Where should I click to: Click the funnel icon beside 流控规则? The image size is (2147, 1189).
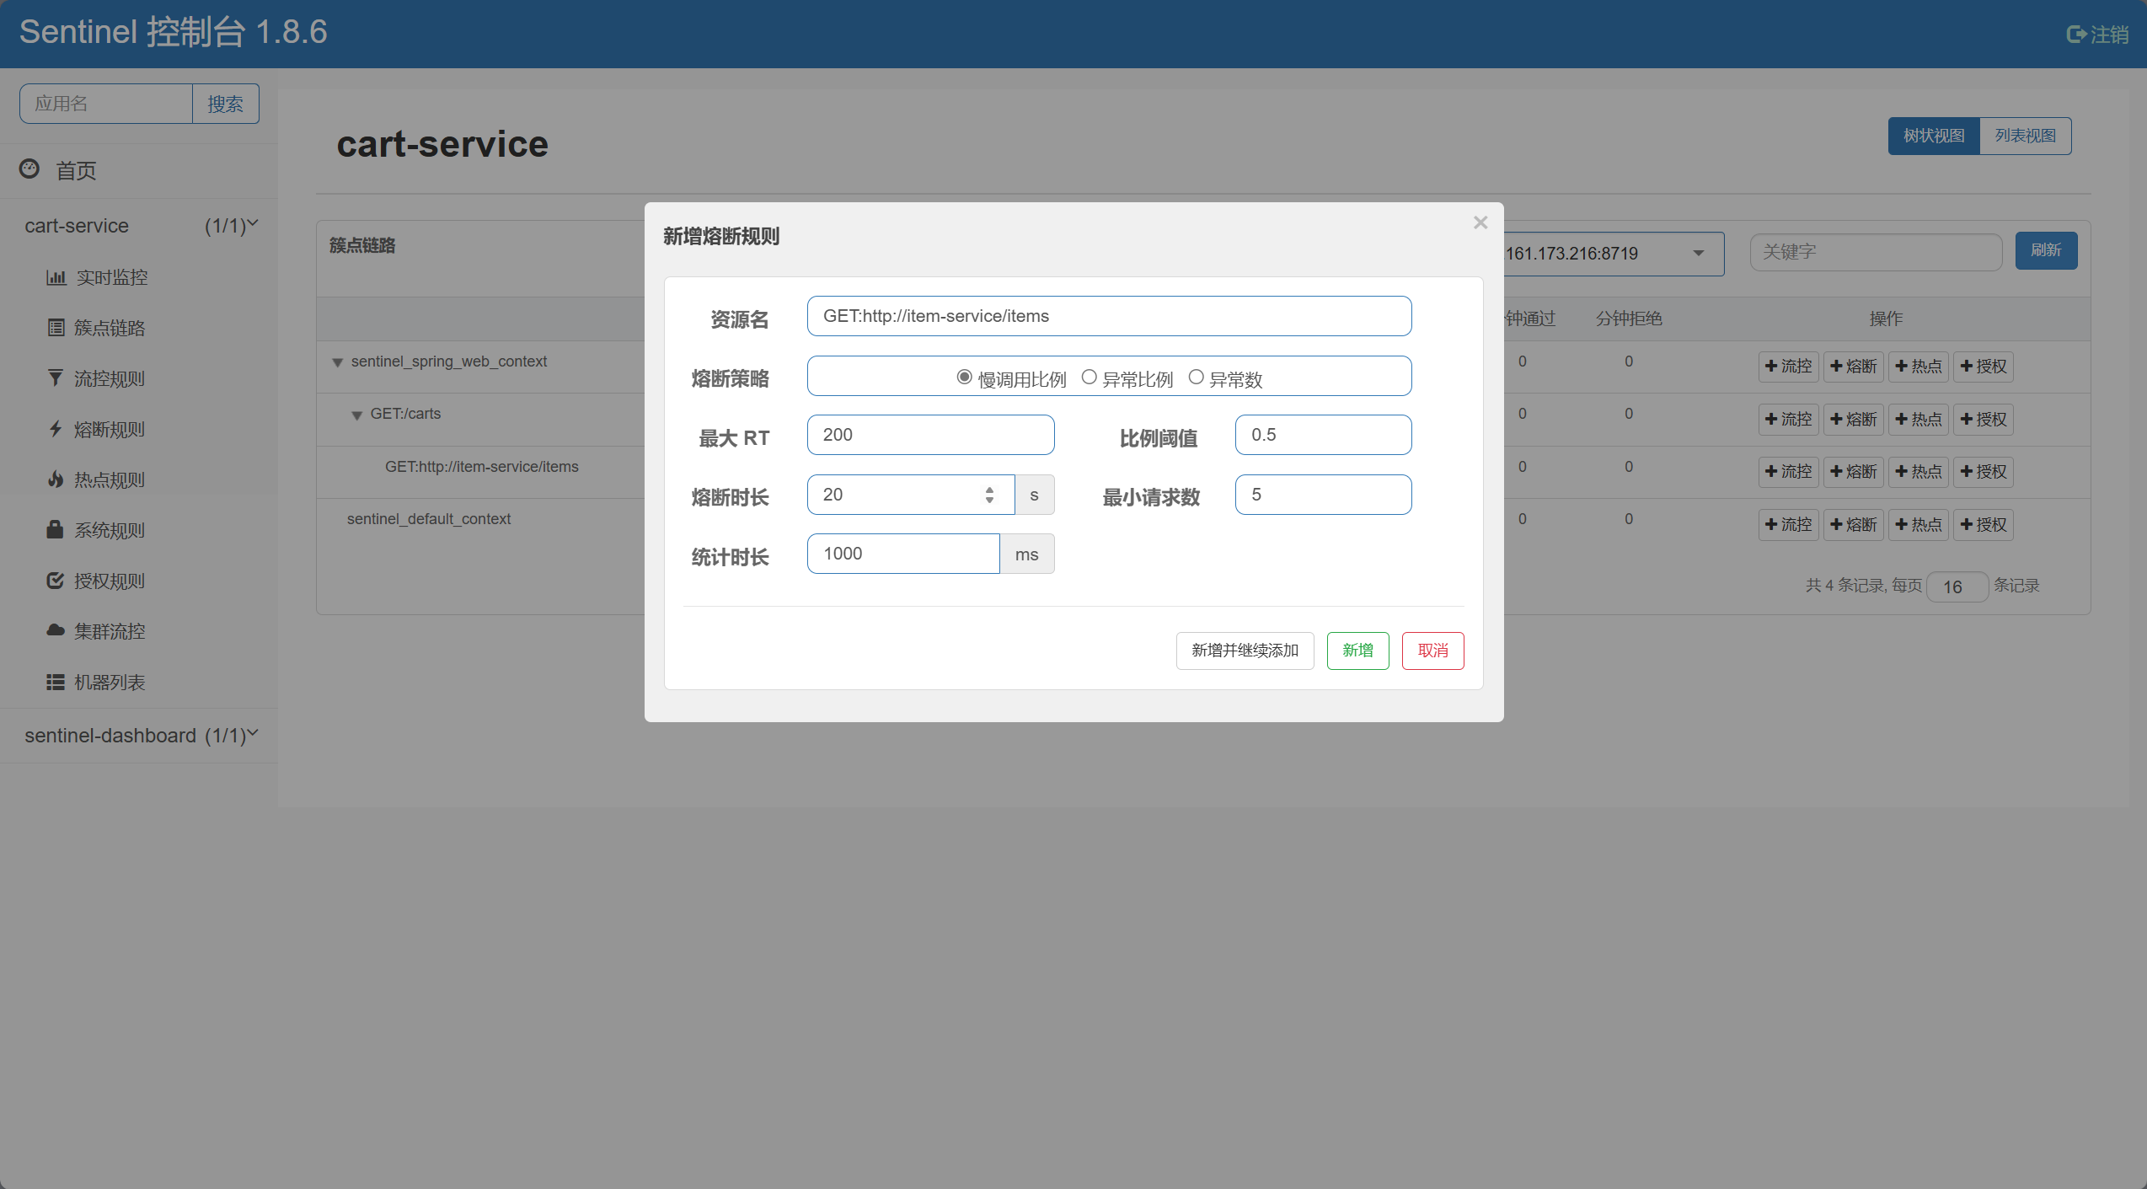click(x=56, y=378)
